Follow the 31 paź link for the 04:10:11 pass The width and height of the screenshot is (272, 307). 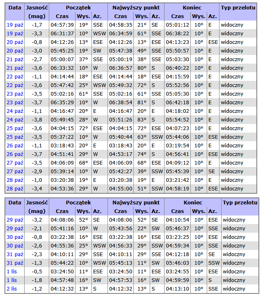(15, 254)
